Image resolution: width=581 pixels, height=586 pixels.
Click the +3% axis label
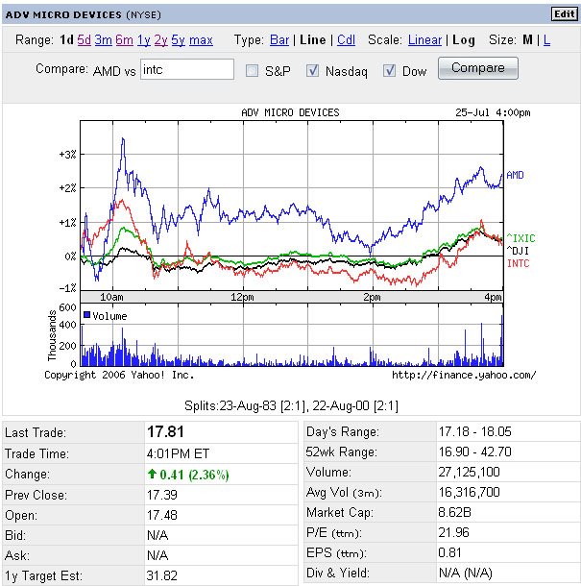click(x=67, y=155)
